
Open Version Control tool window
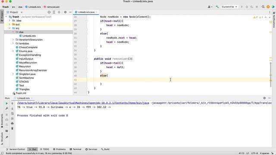[16, 149]
